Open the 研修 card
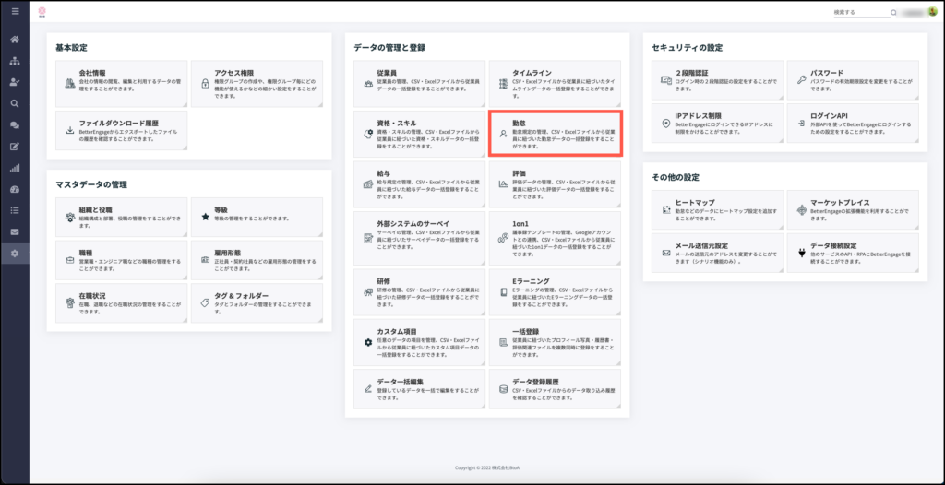945x485 pixels. [420, 292]
